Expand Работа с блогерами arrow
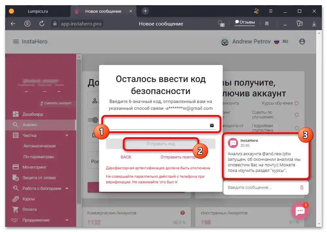This screenshot has width=327, height=232. 67,188
